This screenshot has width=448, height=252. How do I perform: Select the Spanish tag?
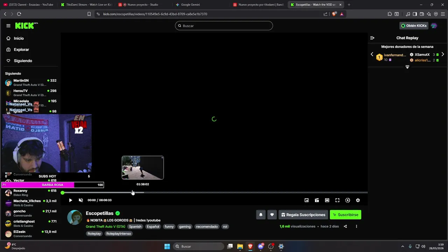[x=135, y=226]
